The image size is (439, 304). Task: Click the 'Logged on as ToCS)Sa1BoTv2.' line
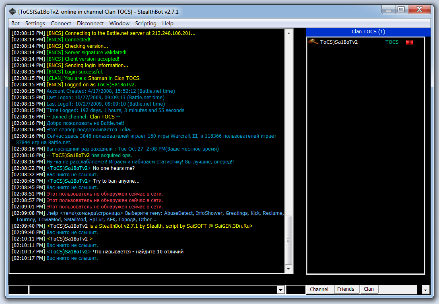74,85
